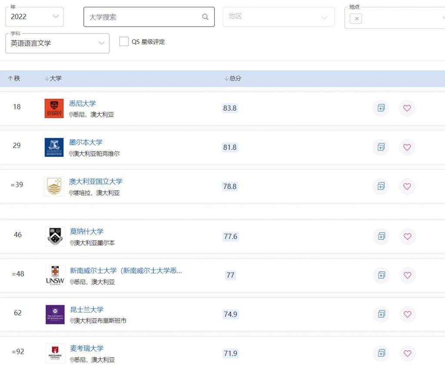This screenshot has width=445, height=369.
Task: Remove the 地点 filter tag with X
Action: [356, 19]
